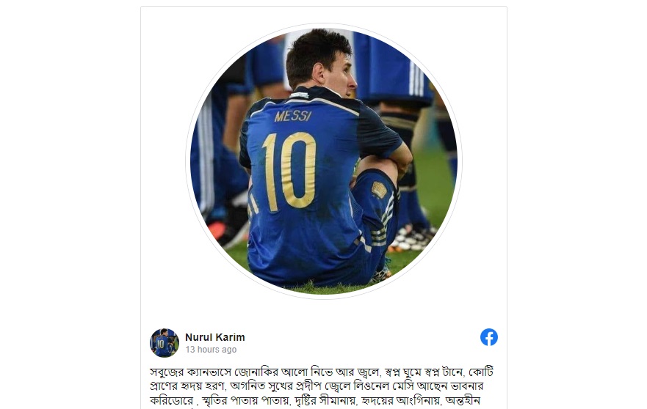Click white stripes on the teammate's blue shorts

pyautogui.click(x=416, y=79)
